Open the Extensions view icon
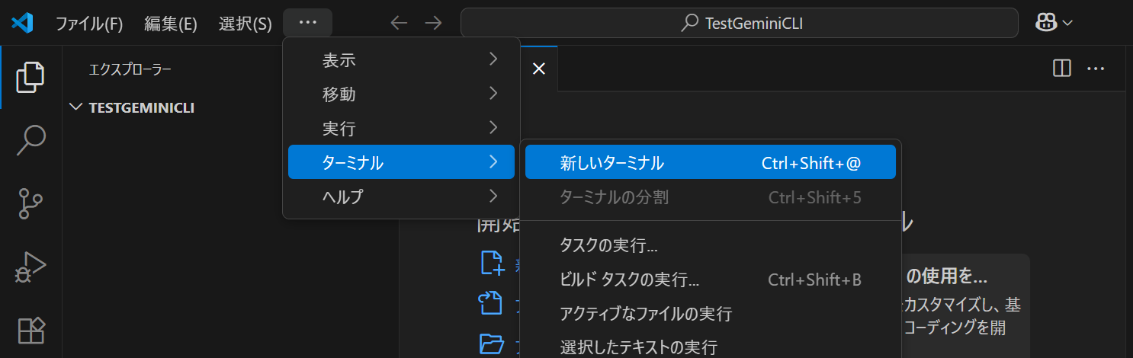The width and height of the screenshot is (1133, 358). tap(30, 331)
